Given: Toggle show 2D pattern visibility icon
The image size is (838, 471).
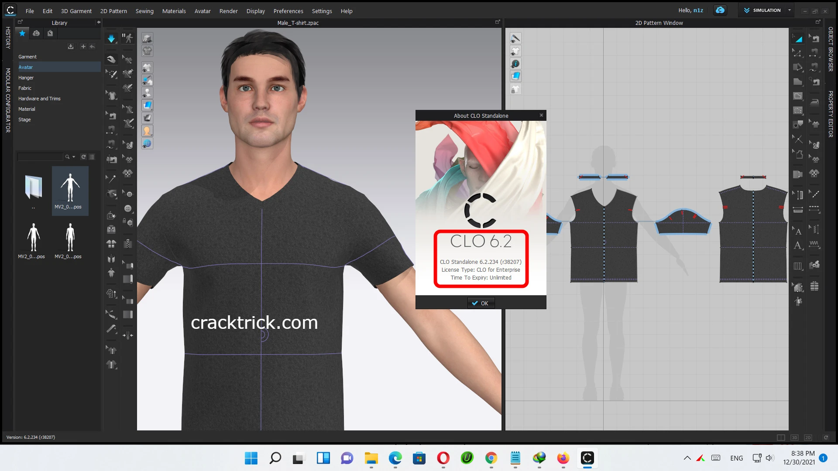Looking at the screenshot, I should coord(515,51).
